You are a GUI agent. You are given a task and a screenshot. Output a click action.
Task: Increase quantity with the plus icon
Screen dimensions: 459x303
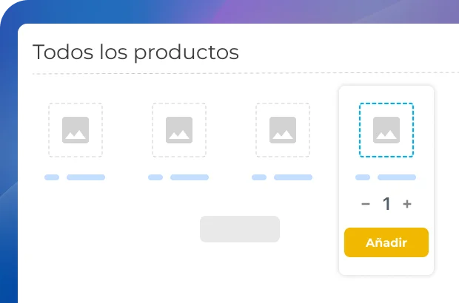click(407, 204)
